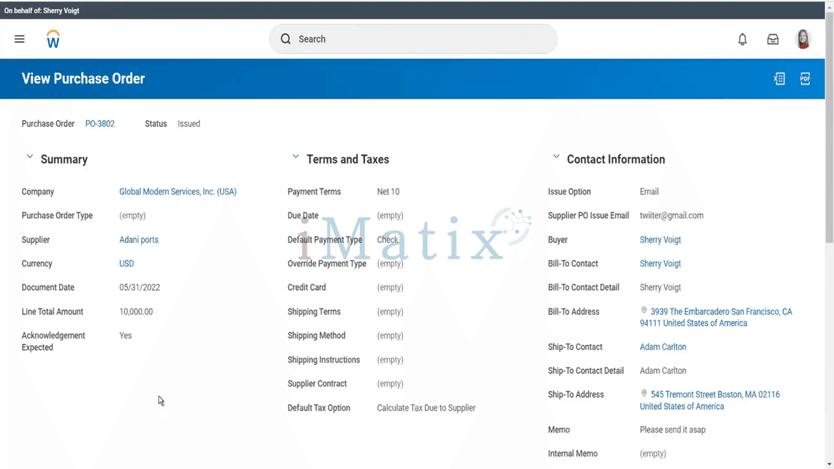
Task: Open the hamburger global navigation menu
Action: click(19, 39)
